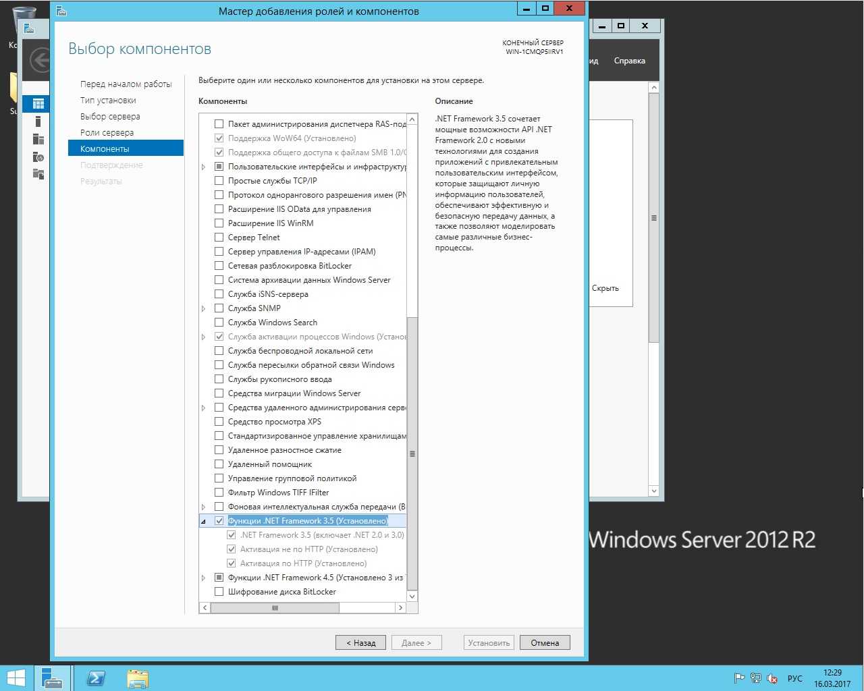This screenshot has width=864, height=691.
Task: Select Local Server icon in Server Manager sidebar
Action: [x=38, y=121]
